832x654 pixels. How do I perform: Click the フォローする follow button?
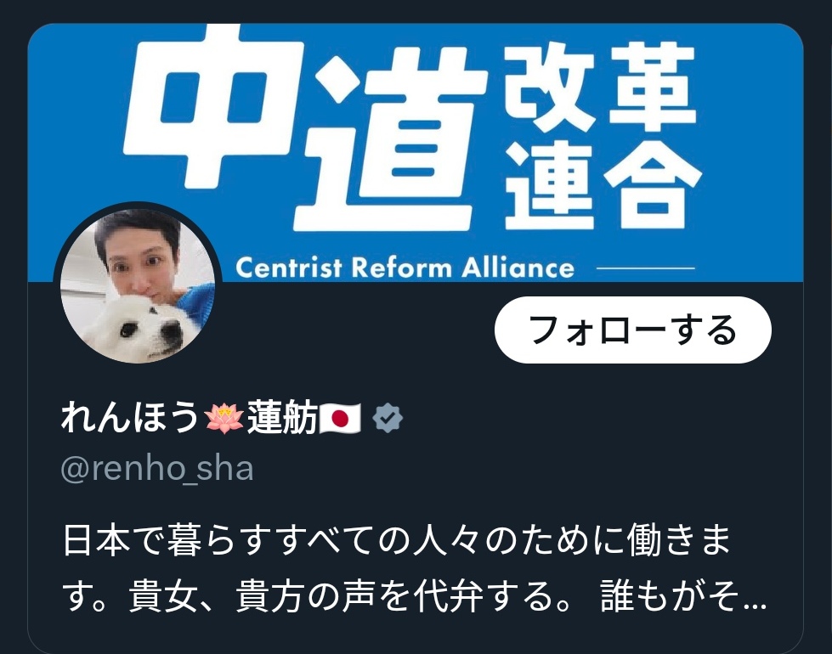click(632, 330)
